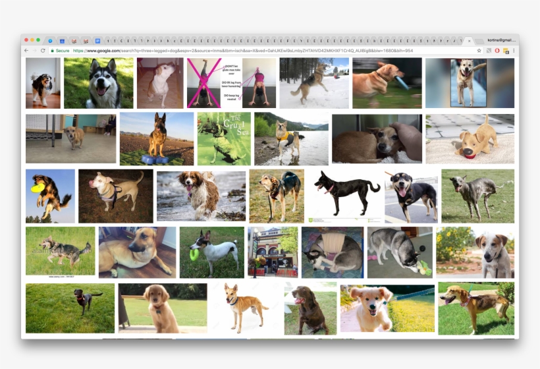Close the active tab with the X

coord(469,41)
